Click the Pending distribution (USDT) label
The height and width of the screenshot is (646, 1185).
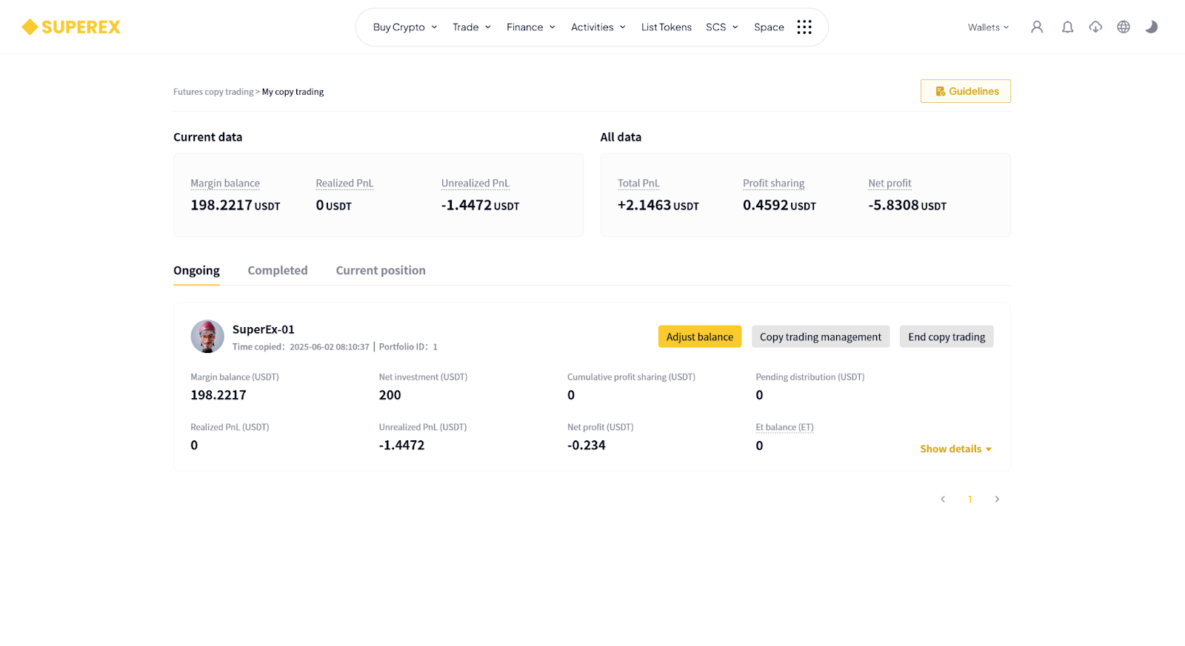[x=810, y=377]
